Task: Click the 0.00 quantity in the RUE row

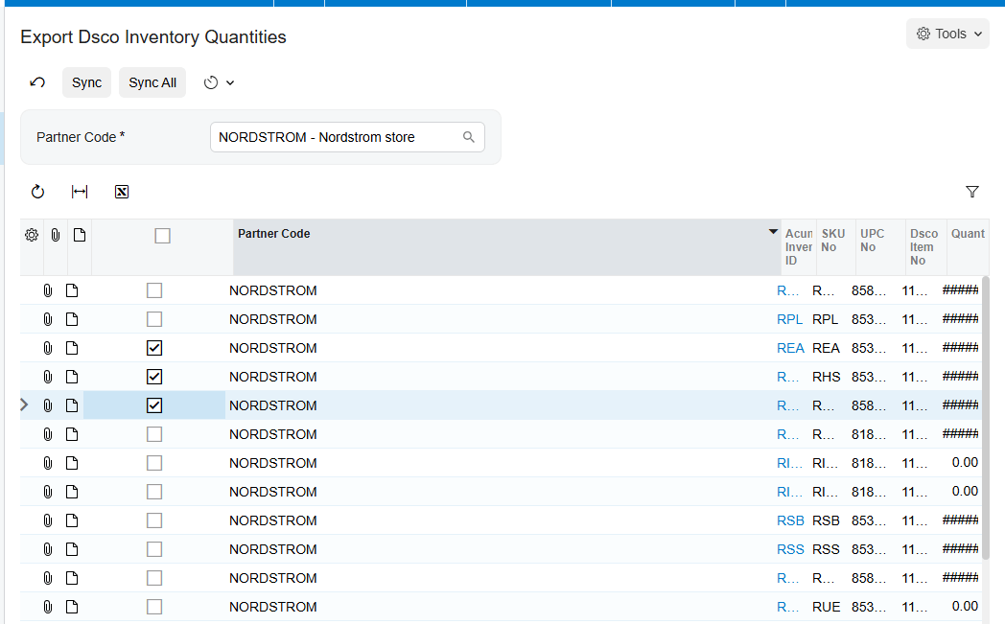Action: click(965, 606)
